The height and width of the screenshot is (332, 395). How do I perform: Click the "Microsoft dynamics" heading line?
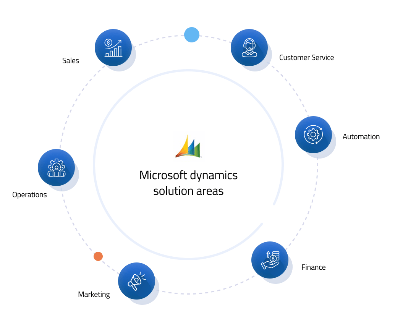tap(188, 175)
